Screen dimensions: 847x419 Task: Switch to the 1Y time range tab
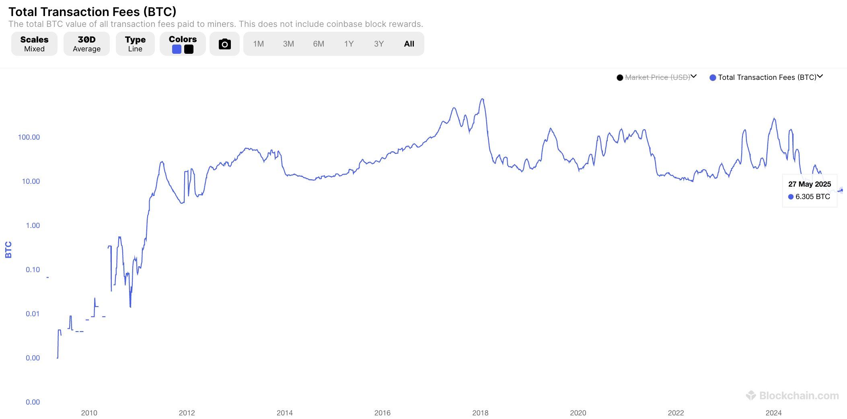349,44
